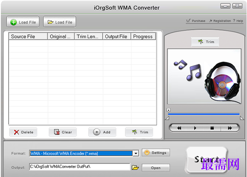The width and height of the screenshot is (247, 177).
Task: Clear the file list with Clear button
Action: click(x=63, y=132)
